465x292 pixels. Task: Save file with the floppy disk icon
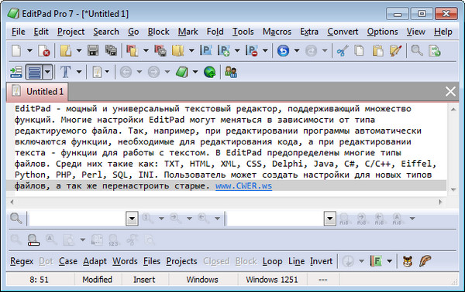pos(93,50)
